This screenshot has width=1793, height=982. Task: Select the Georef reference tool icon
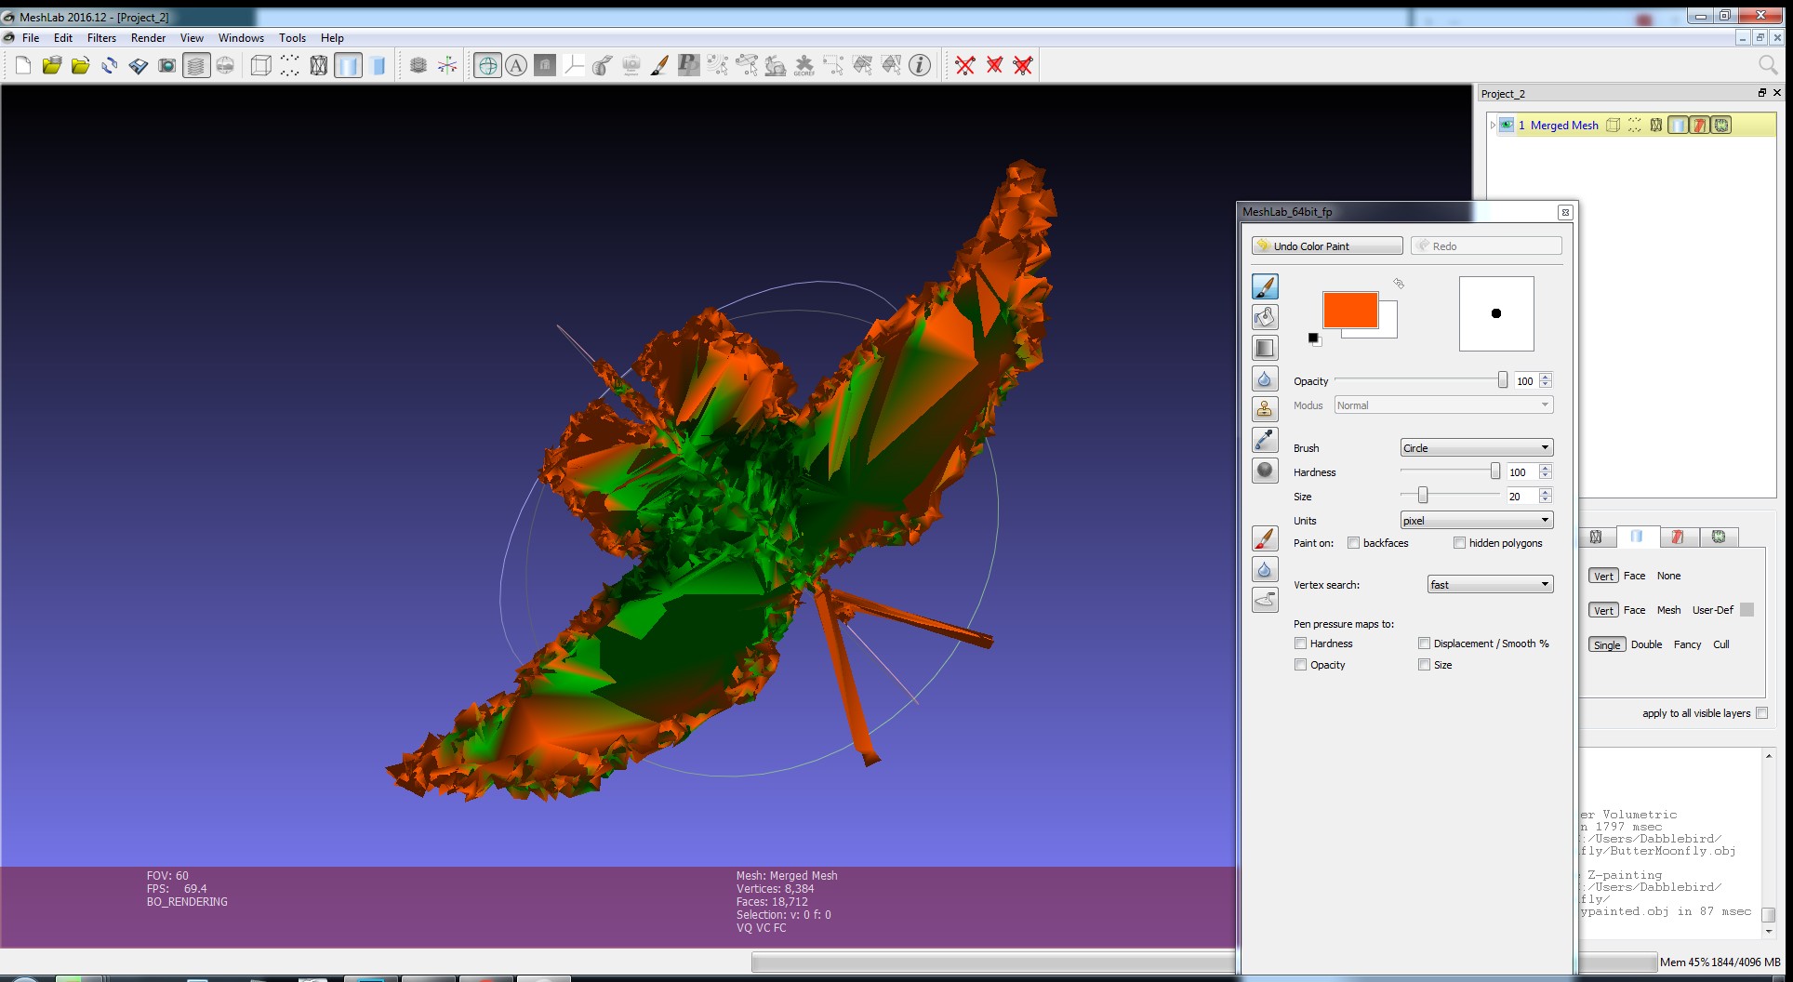(x=804, y=65)
